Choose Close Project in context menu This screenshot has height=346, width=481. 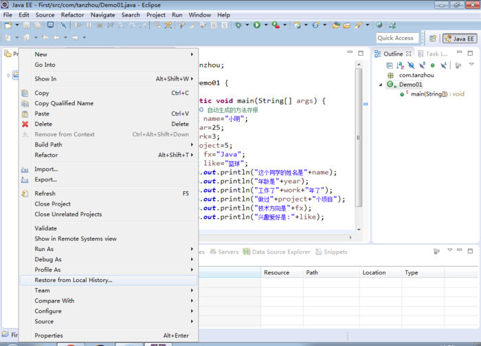tap(109, 204)
